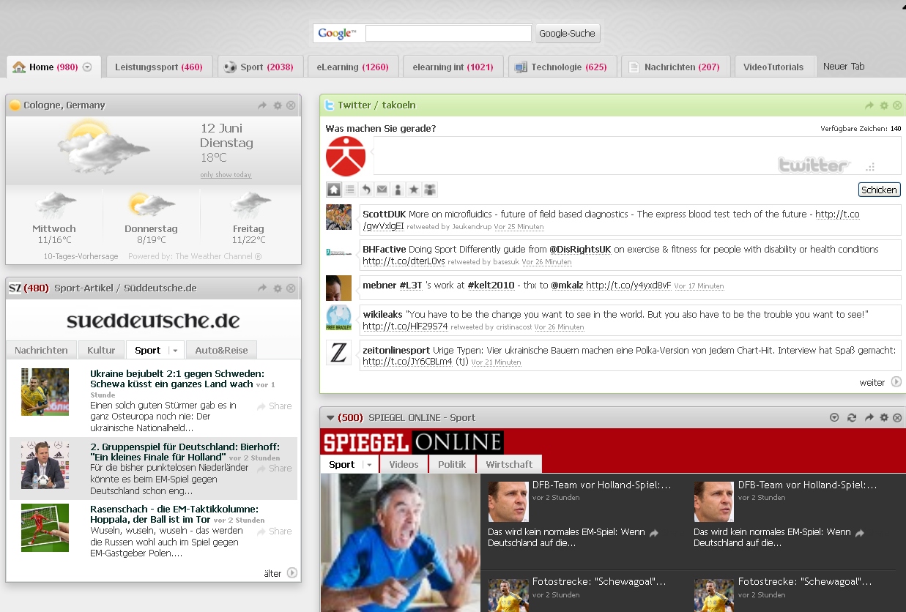Image resolution: width=906 pixels, height=612 pixels.
Task: Open Twitter widget settings gear
Action: pos(884,105)
